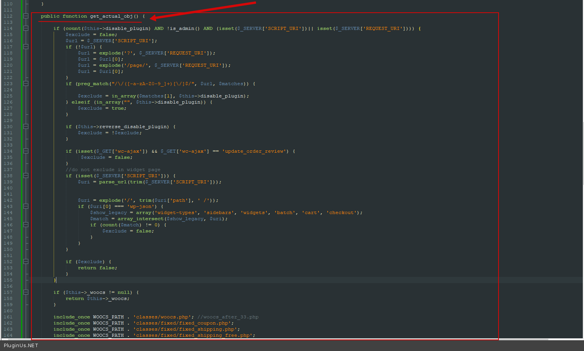Fold the count($match) block at line 146

tap(26, 225)
